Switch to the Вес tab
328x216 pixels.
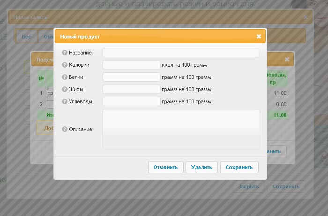[x=27, y=36]
